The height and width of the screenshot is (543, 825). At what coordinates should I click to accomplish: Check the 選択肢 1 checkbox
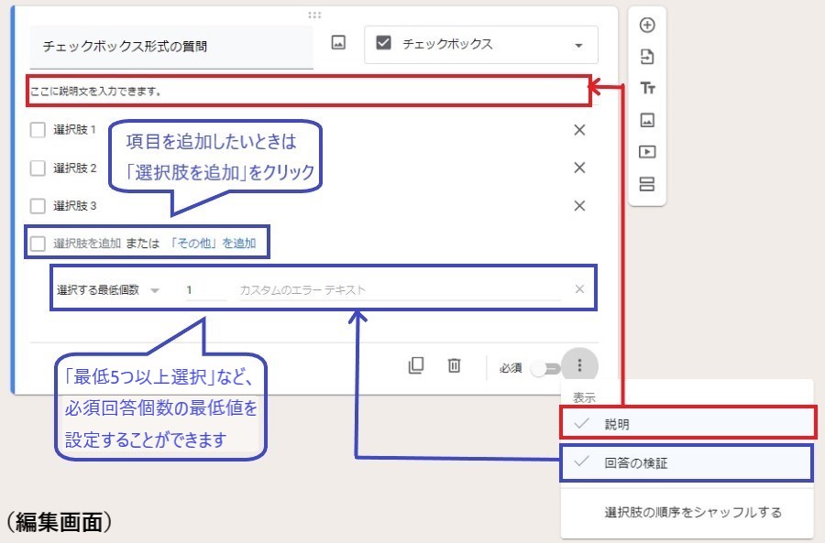pyautogui.click(x=38, y=130)
